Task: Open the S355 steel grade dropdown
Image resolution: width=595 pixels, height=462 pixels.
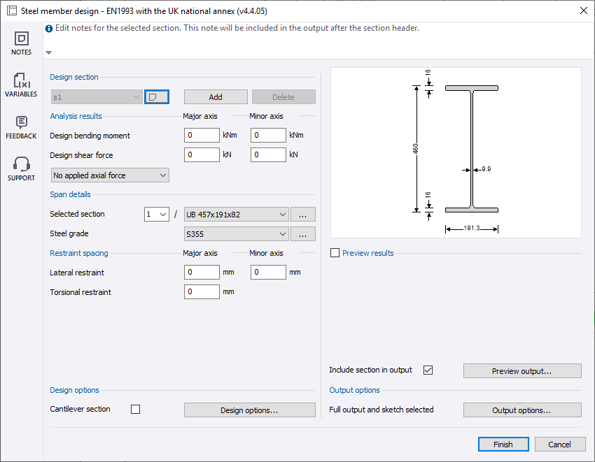Action: pos(236,234)
